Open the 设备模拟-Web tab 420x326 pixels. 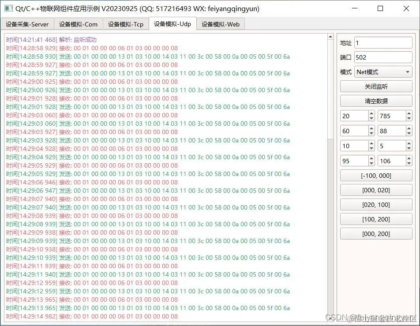pos(220,24)
